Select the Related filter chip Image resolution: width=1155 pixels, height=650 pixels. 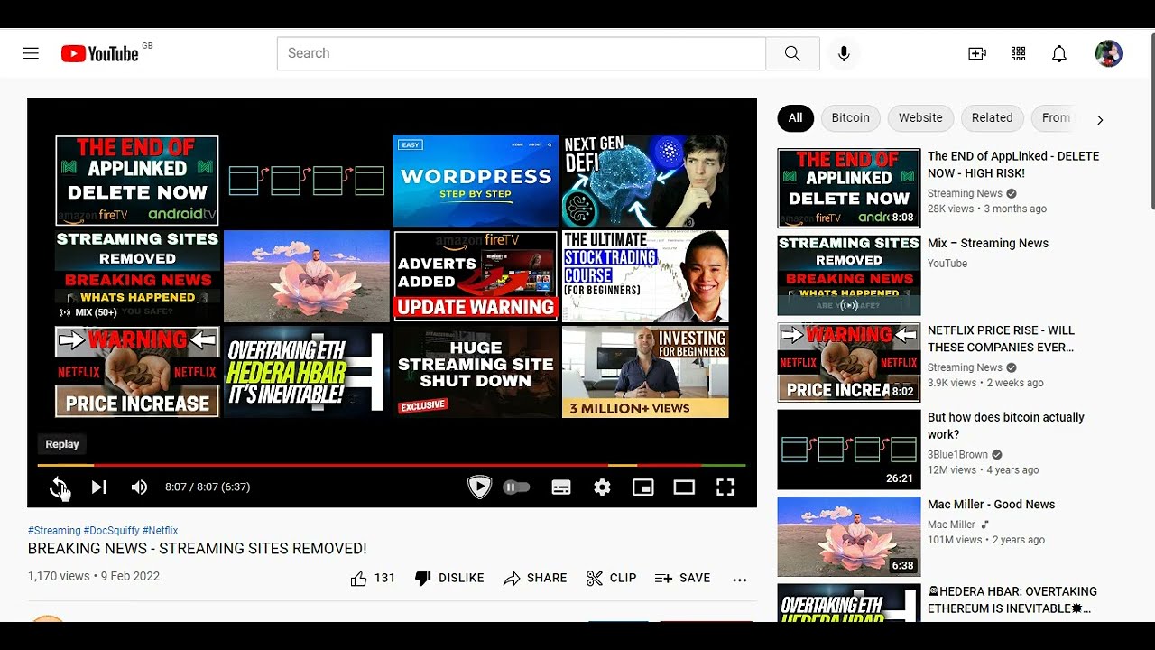click(992, 118)
